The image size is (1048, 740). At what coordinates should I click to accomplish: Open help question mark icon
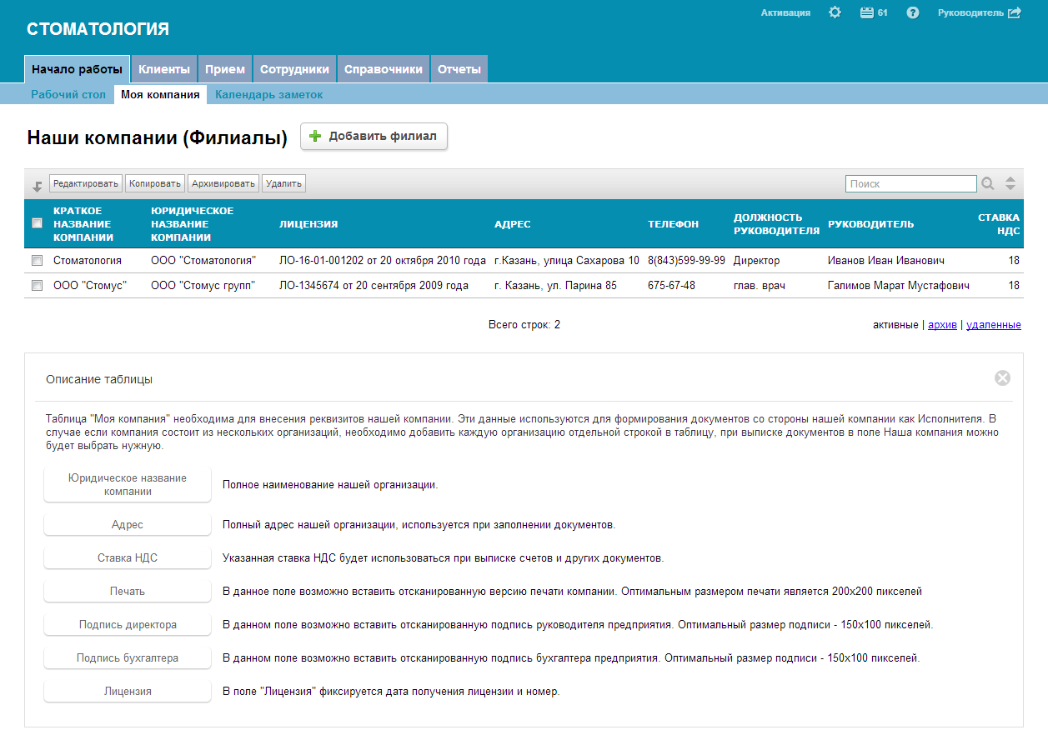[x=912, y=12]
